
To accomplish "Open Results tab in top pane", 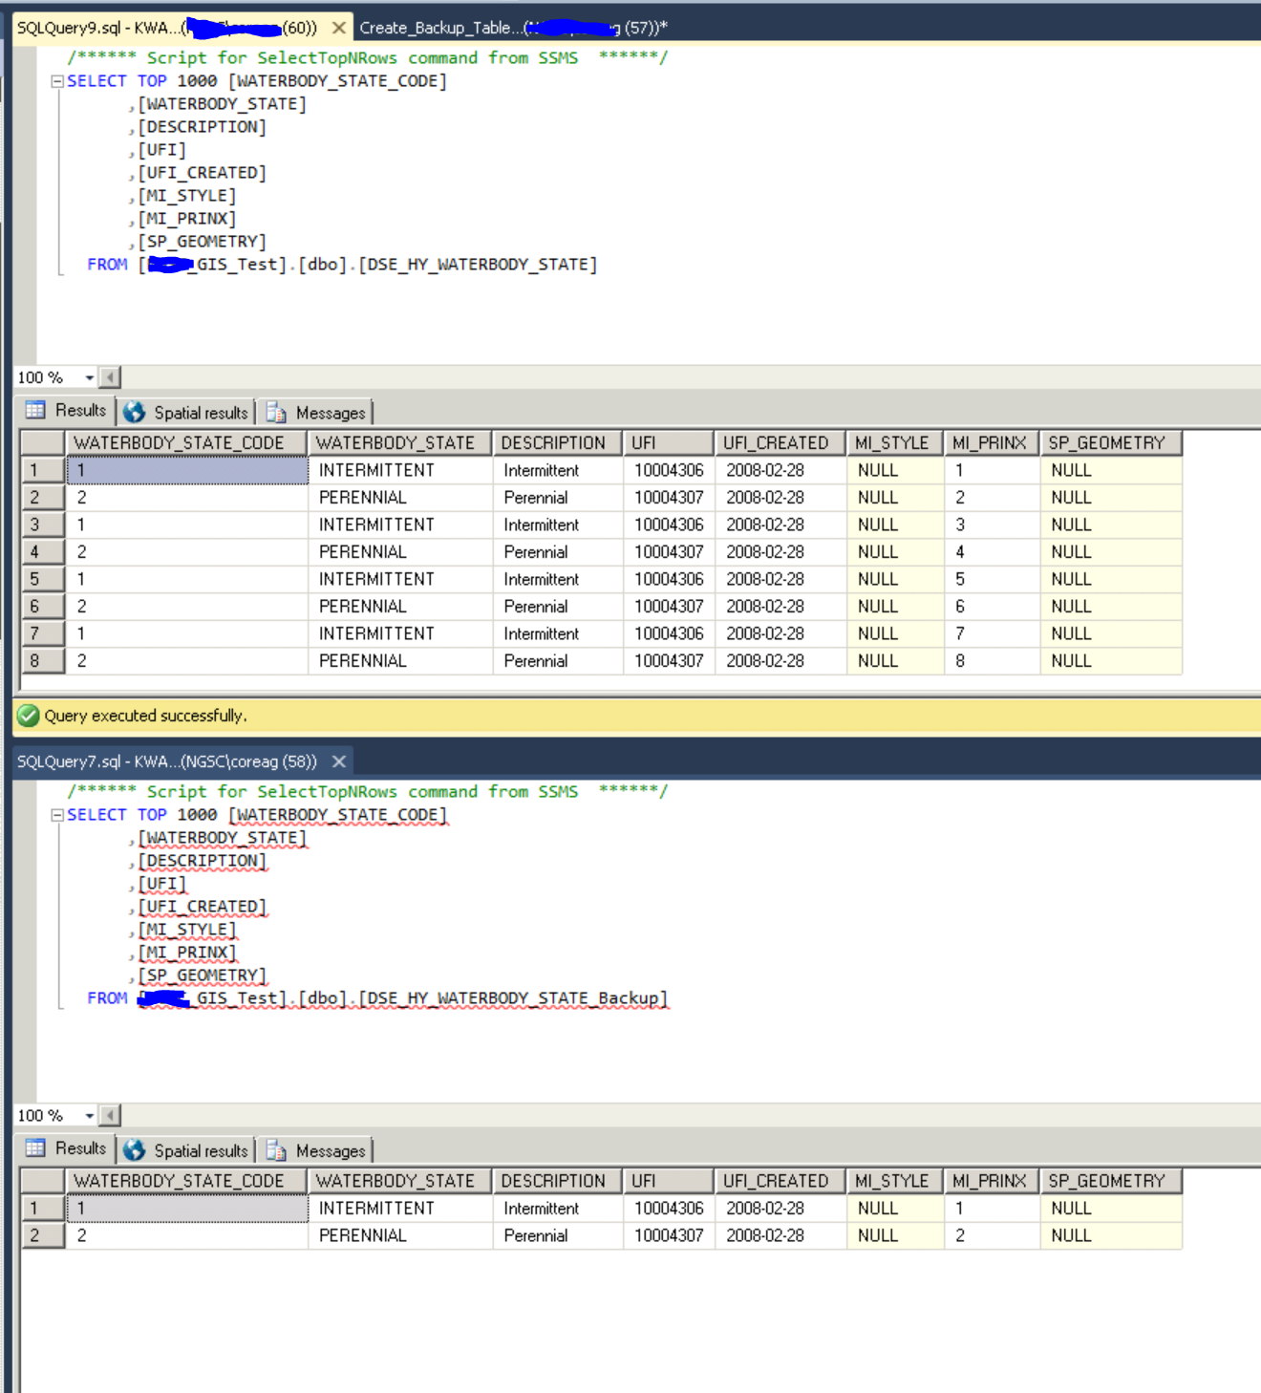I will coord(66,411).
